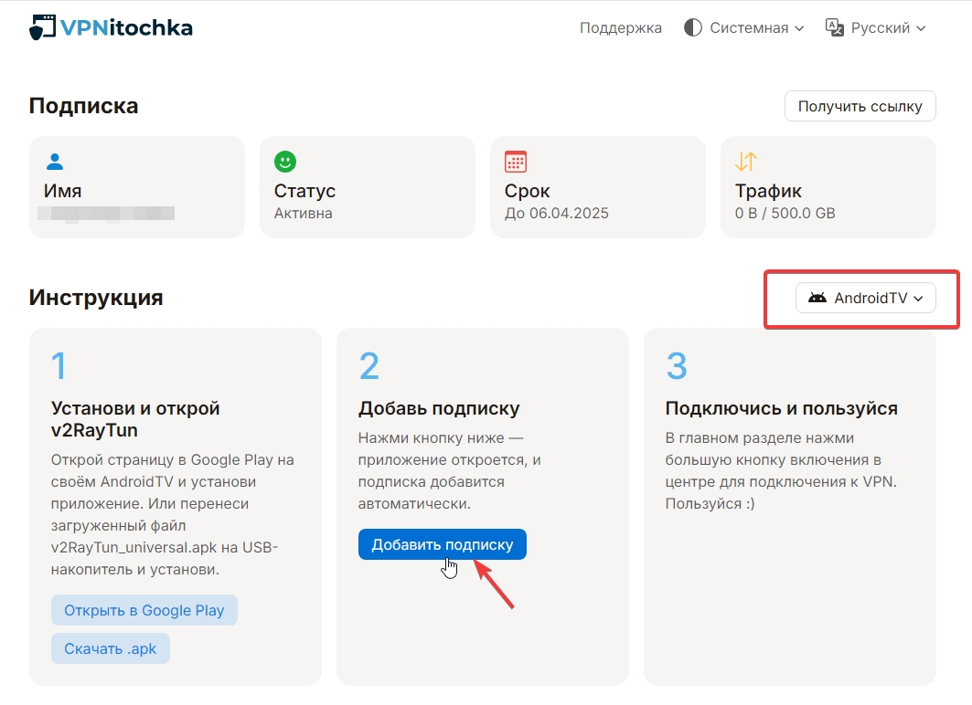Click the green smiley status icon

point(285,163)
